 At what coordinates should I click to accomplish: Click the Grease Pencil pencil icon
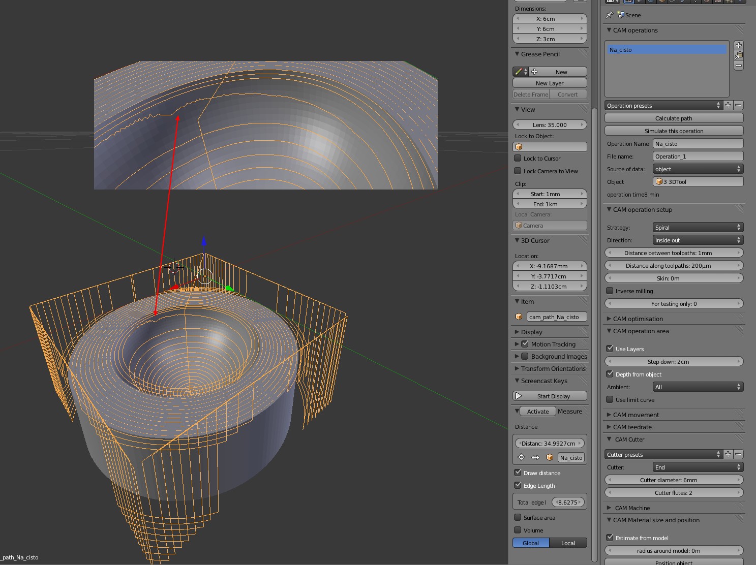point(518,72)
